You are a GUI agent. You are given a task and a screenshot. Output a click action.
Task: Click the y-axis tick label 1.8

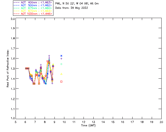pos(13,38)
